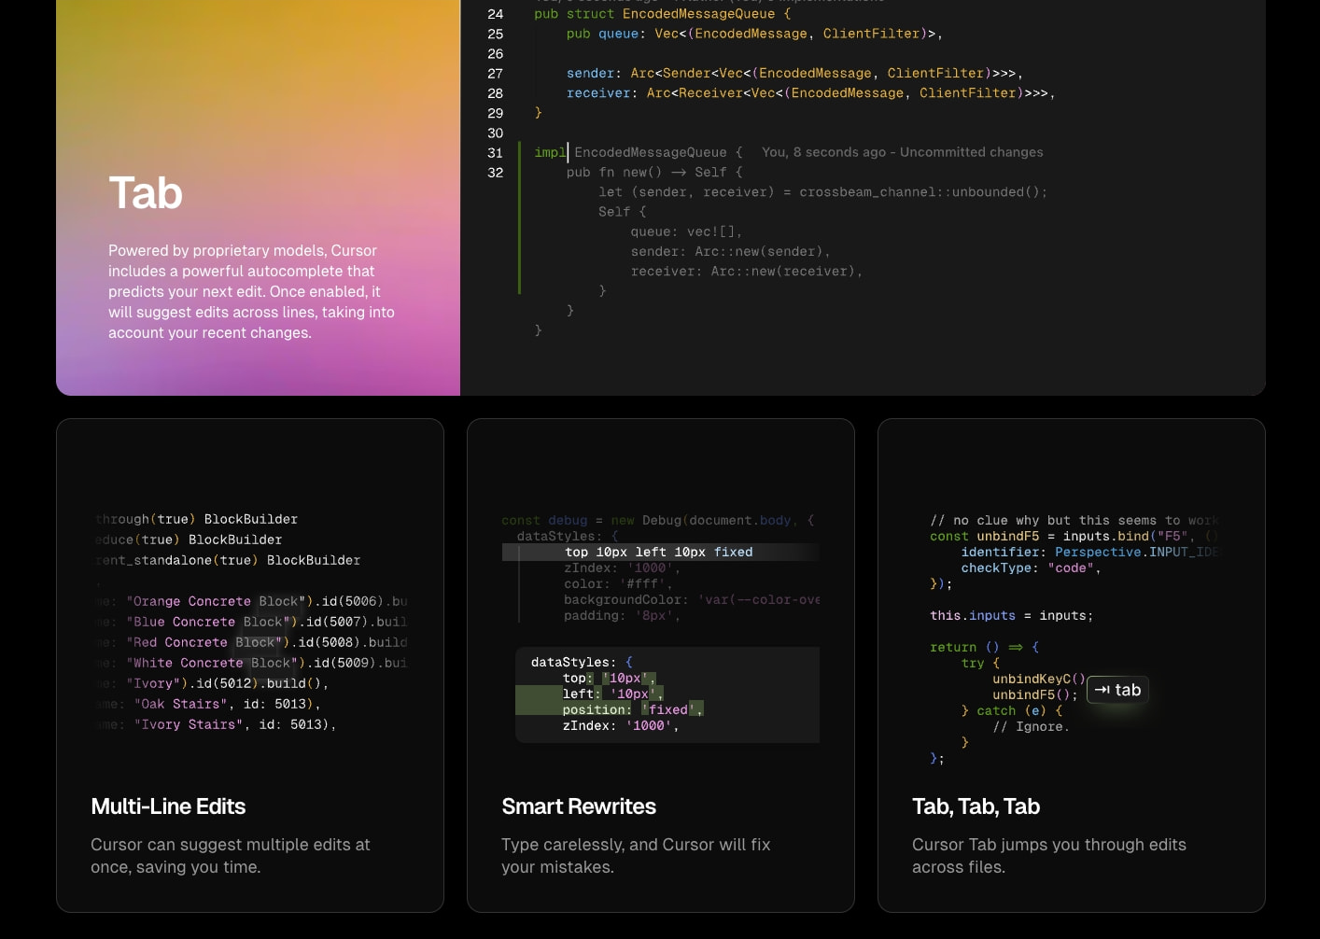Click the "unbindKeyC()" call line
This screenshot has width=1320, height=939.
pos(1039,680)
